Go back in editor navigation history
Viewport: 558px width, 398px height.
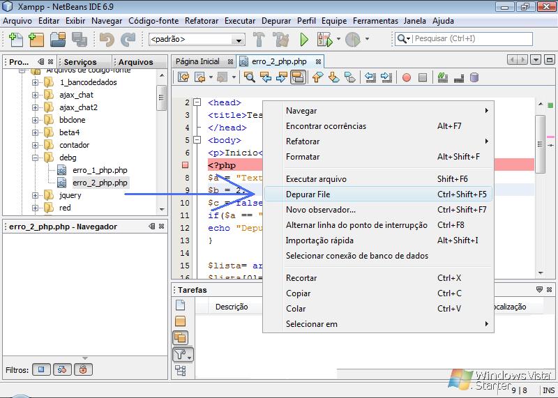[x=199, y=77]
